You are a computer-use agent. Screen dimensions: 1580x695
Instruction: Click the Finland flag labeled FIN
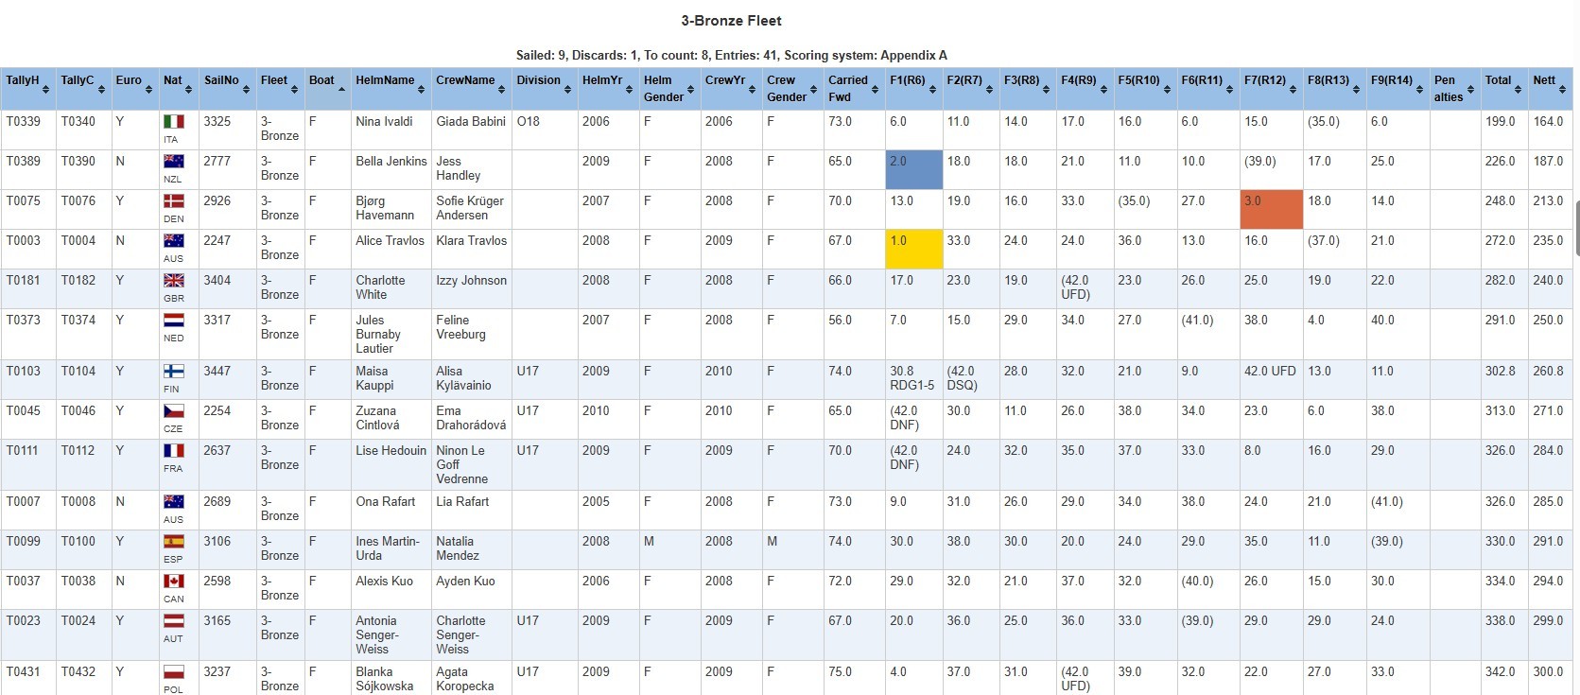tap(174, 372)
